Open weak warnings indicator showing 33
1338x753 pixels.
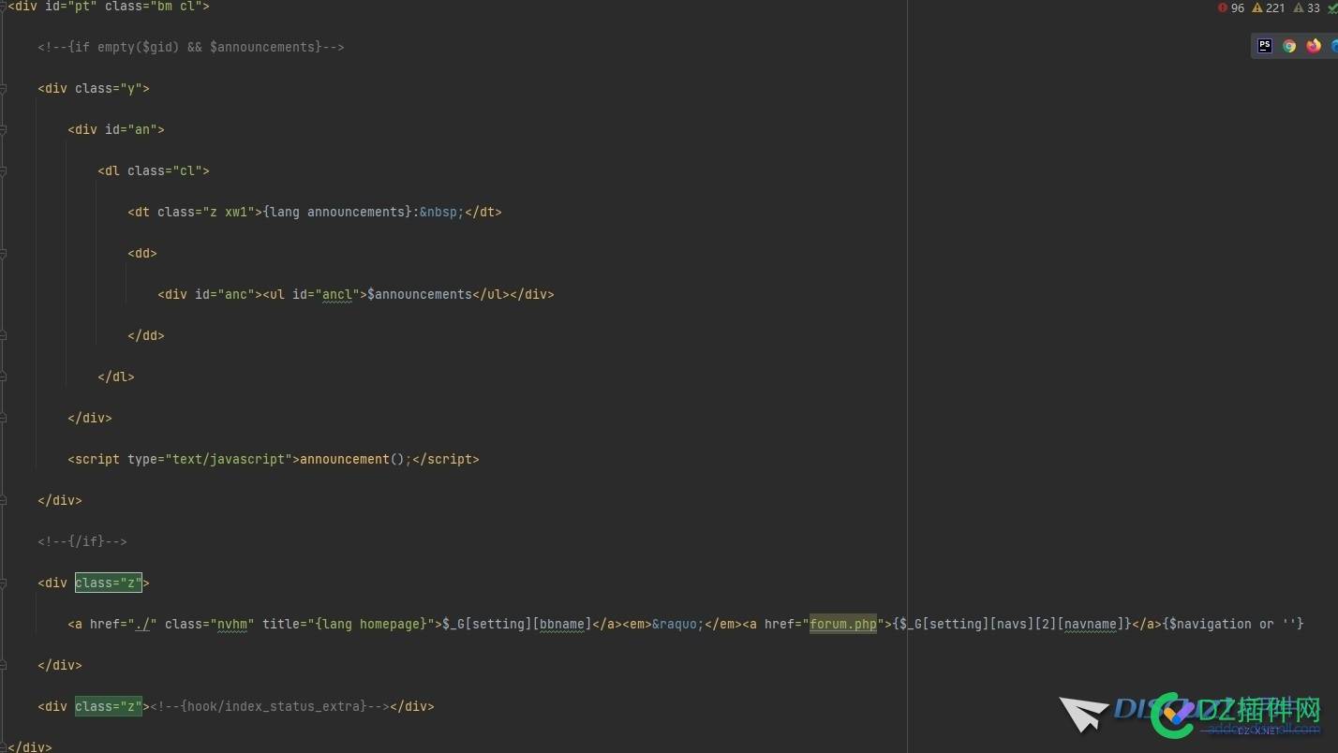(x=1306, y=7)
